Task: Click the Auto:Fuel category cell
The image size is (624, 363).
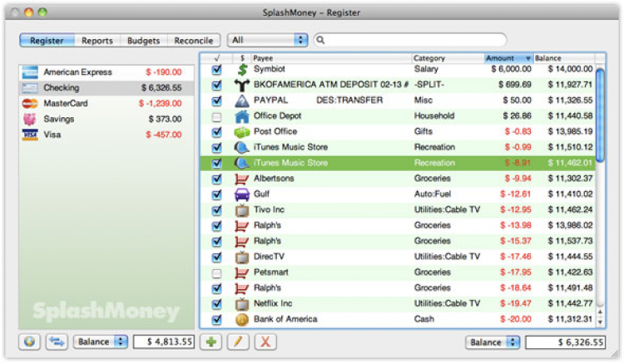Action: (432, 194)
